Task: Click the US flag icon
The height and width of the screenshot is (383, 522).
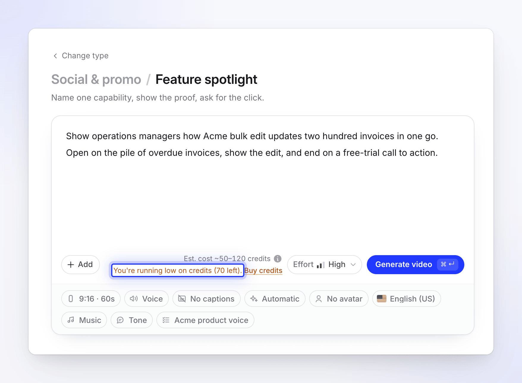Action: coord(382,299)
